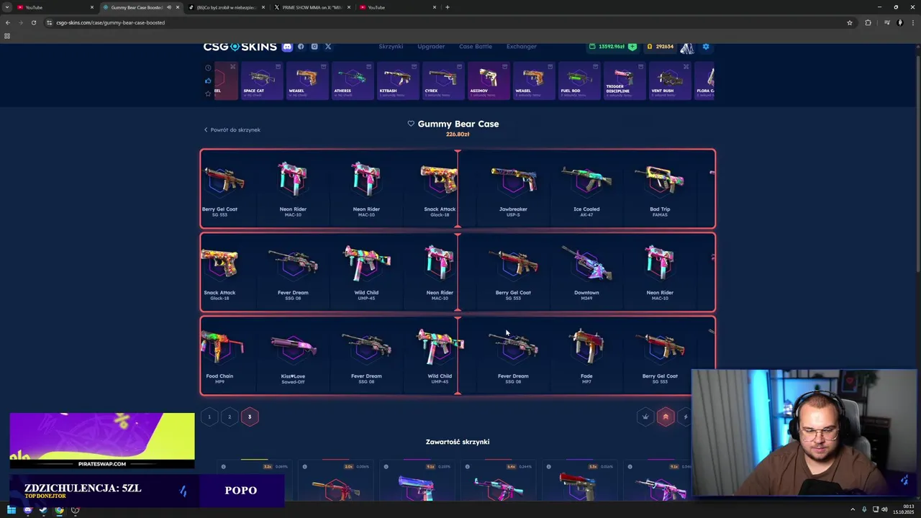The width and height of the screenshot is (921, 518).
Task: Select the red double-chevron boosted mode button
Action: pos(666,417)
